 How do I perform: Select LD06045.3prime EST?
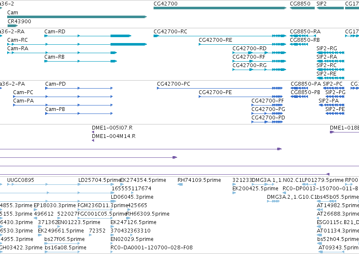click(x=113, y=201)
